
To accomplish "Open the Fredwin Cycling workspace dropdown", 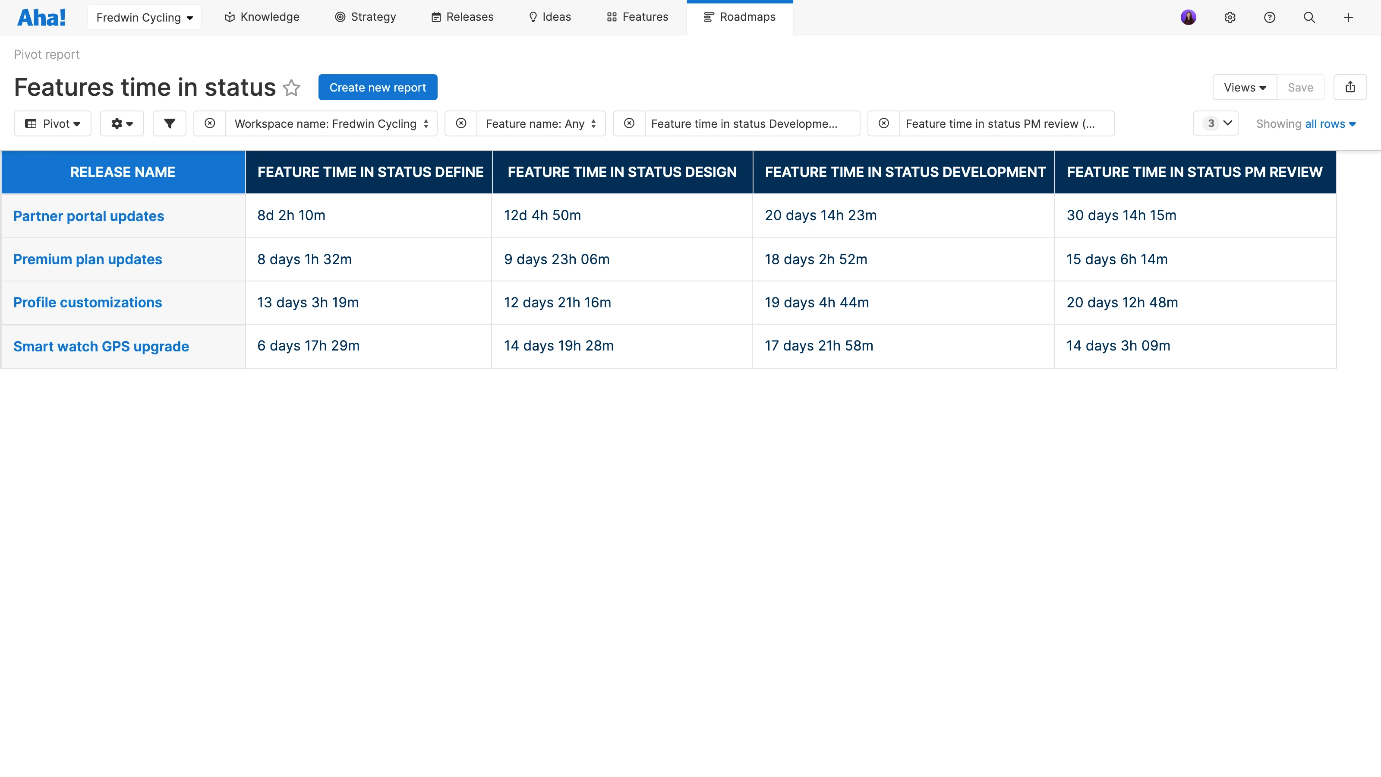I will tap(144, 17).
